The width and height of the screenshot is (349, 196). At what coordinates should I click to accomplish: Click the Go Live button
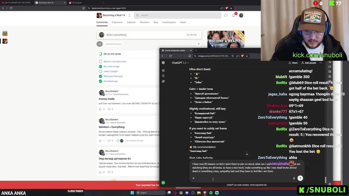coord(192,35)
